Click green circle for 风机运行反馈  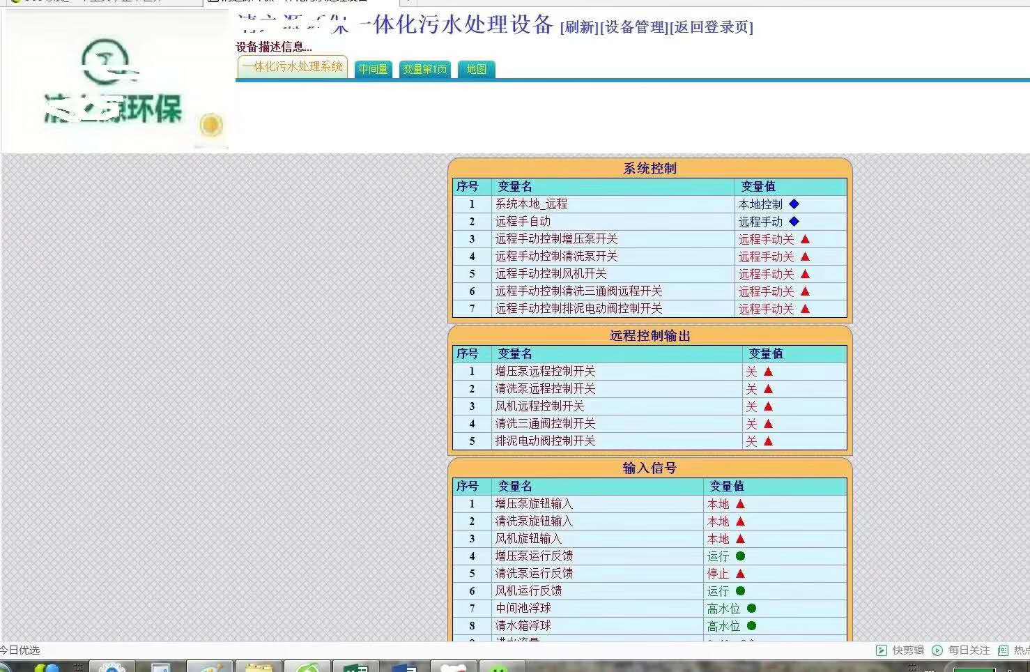[740, 591]
